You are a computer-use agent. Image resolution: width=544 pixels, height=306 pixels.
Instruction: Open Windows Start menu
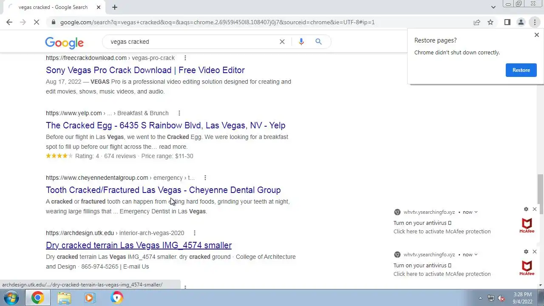(11, 297)
